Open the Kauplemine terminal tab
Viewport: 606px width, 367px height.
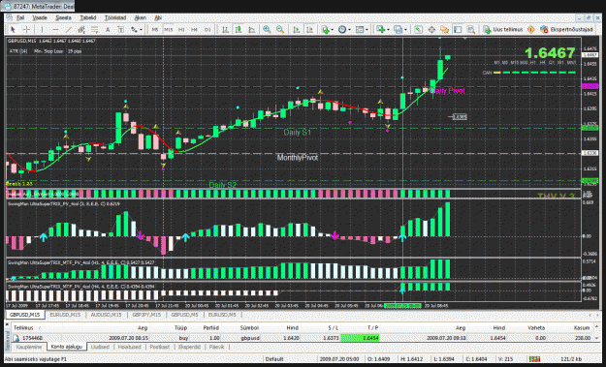coord(29,347)
